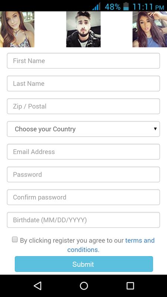Tap the photo of woman in blue top
Image resolution: width=167 pixels, height=297 pixels.
point(150,29)
